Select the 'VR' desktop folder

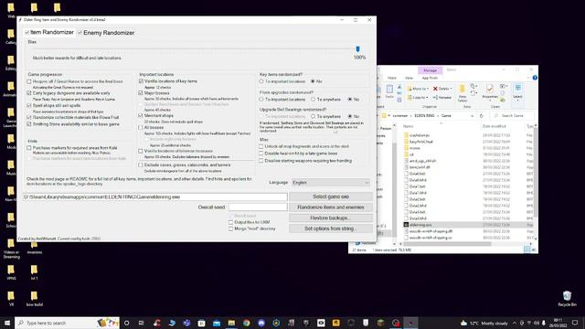coord(11,299)
